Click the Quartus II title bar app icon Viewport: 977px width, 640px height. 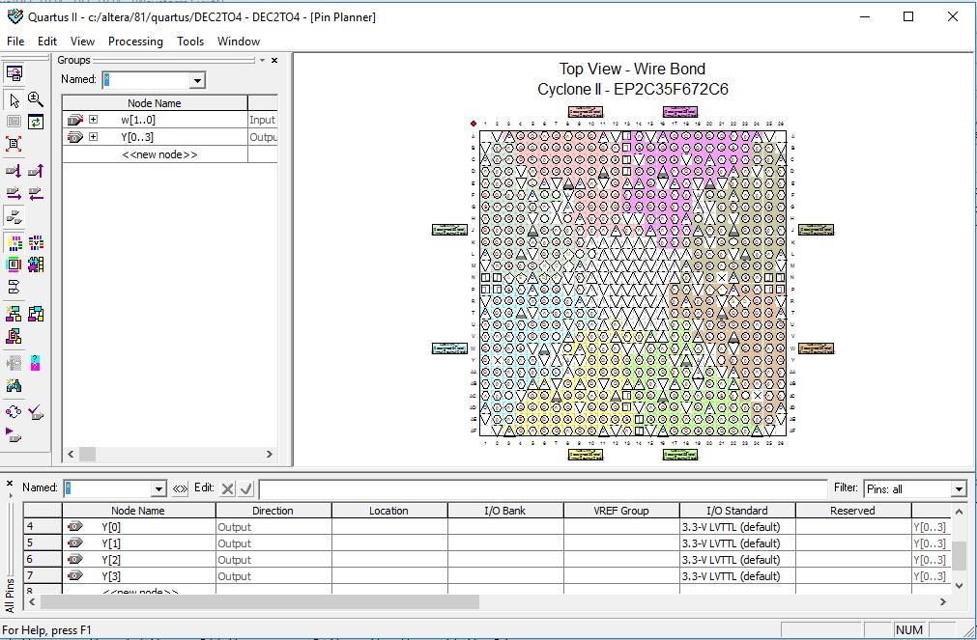pos(14,16)
